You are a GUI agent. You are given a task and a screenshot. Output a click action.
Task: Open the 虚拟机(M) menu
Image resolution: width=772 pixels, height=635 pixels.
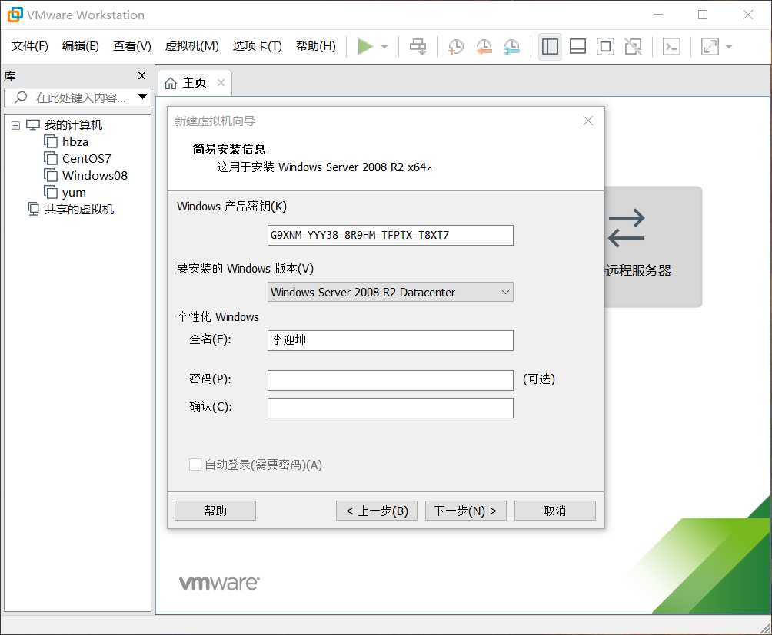[191, 46]
